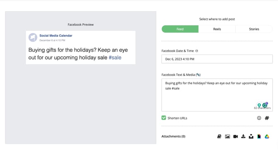Open the hashtag suggestions icon

pos(267,118)
